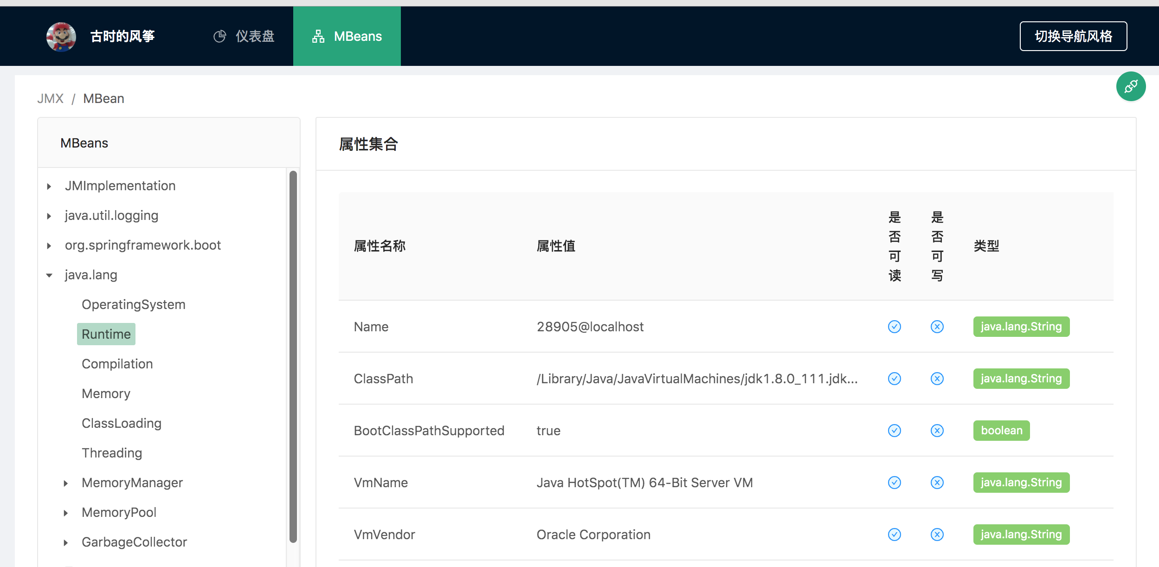Click the writable cross icon in the Name row

pyautogui.click(x=937, y=327)
